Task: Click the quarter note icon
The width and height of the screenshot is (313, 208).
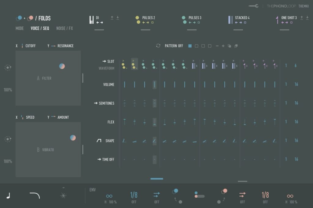Action: 9,196
